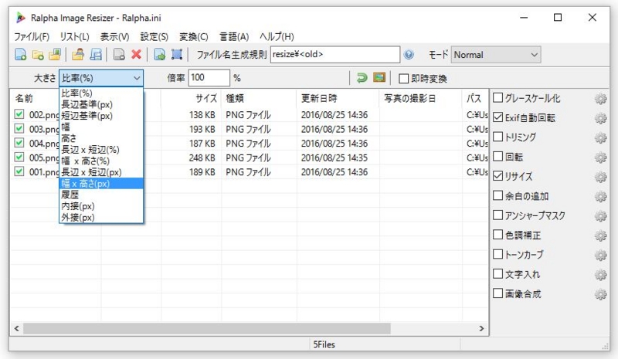Click the horizontal scrollbar thumb
The width and height of the screenshot is (618, 359).
coord(207,329)
